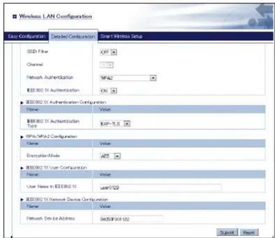Click the Network Authentication label

tap(50, 77)
